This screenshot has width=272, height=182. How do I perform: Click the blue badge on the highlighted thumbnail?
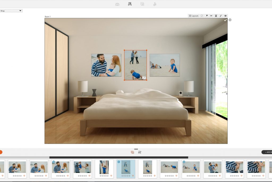pos(119,162)
